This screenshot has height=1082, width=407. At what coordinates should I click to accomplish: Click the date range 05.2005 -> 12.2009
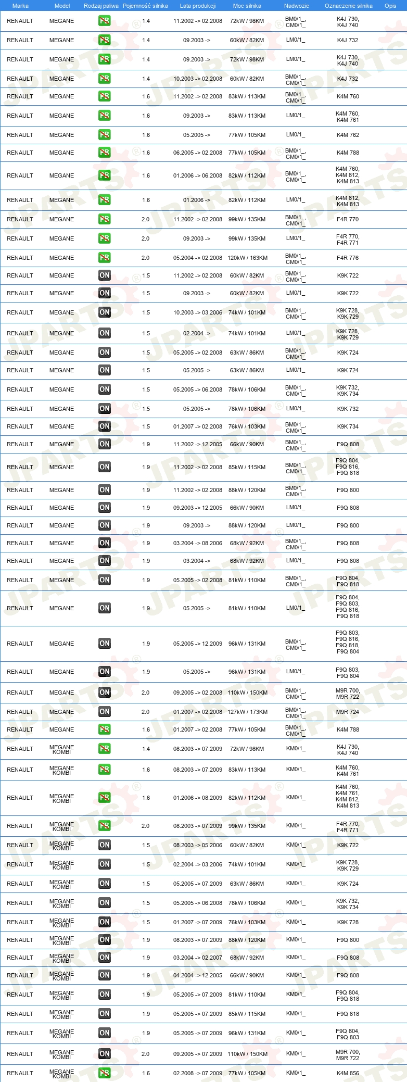[198, 644]
